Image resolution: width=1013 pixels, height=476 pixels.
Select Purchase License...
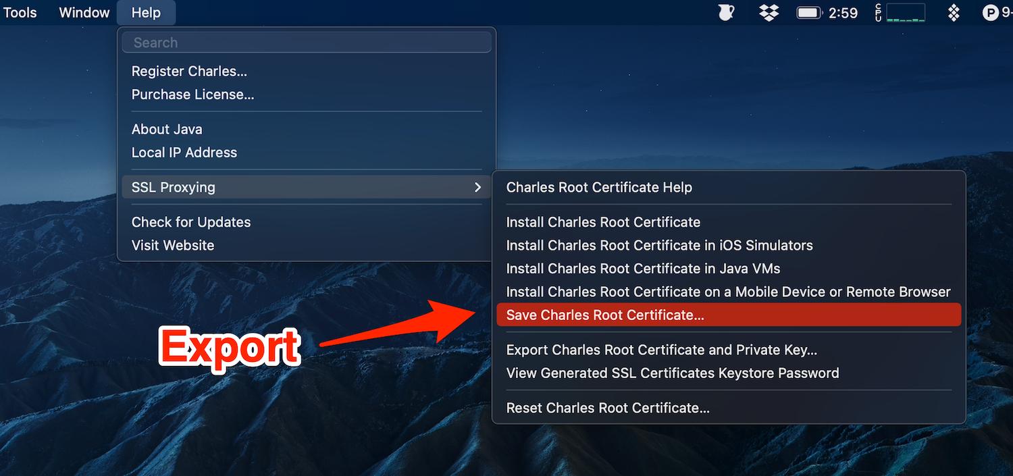[x=192, y=95]
